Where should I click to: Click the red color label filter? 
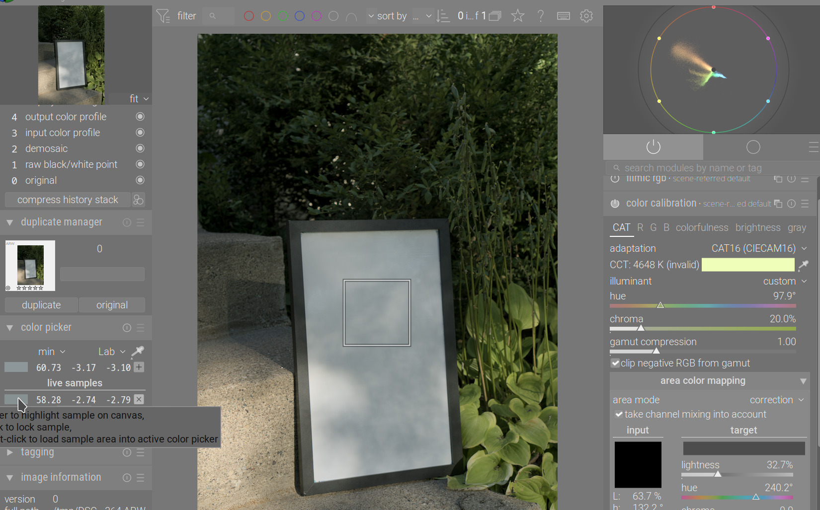coord(249,16)
